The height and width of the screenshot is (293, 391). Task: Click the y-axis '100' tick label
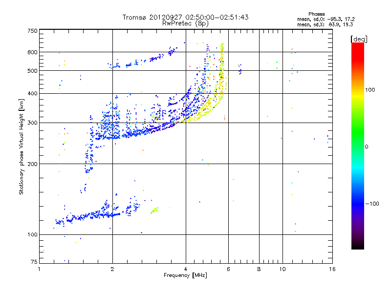click(x=32, y=235)
